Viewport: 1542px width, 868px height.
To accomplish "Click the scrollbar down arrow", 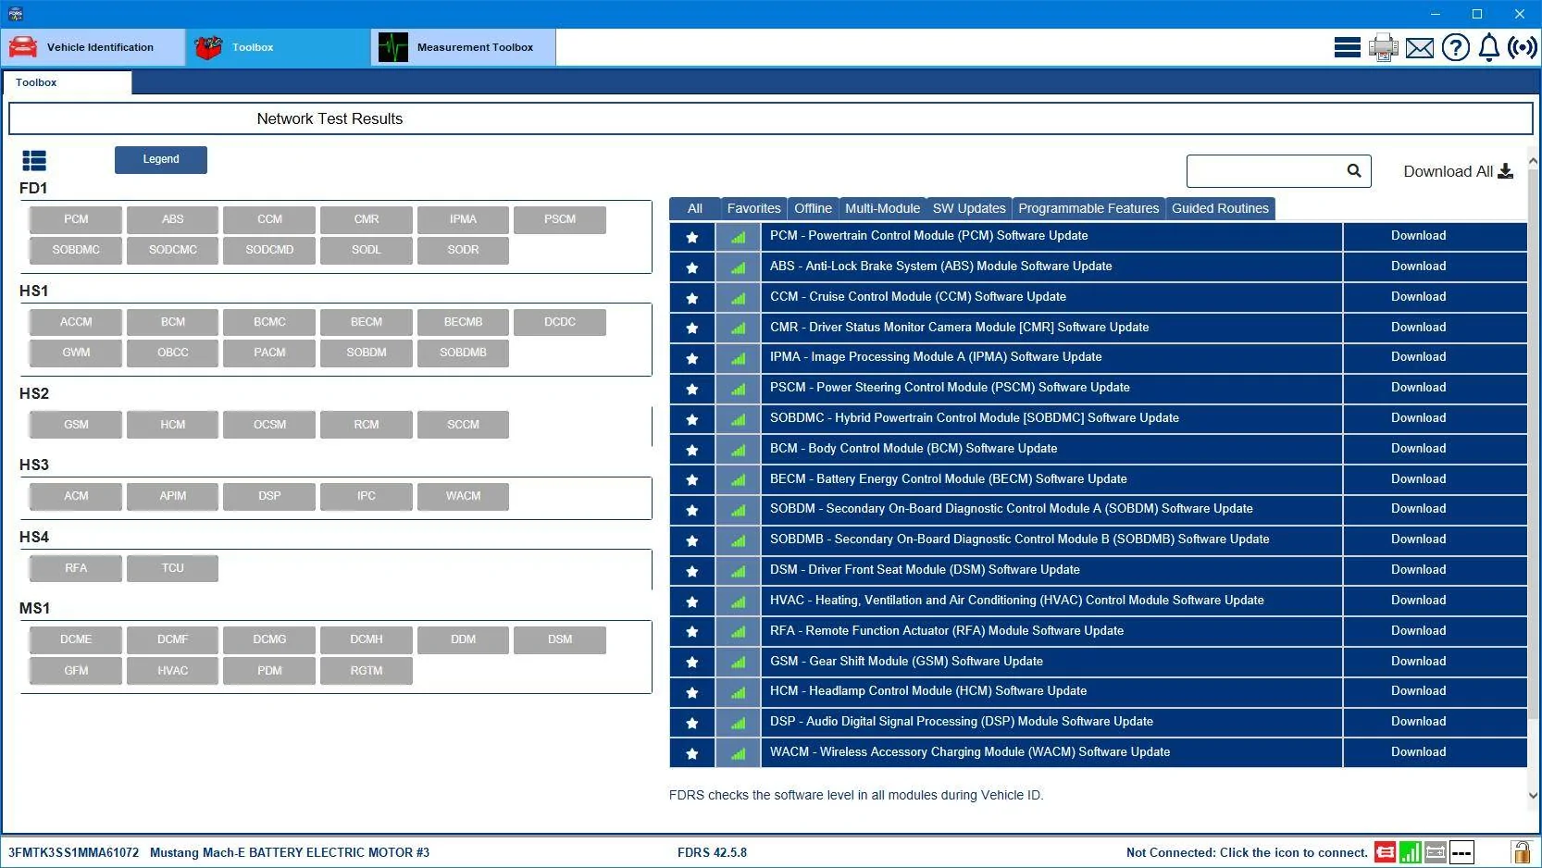I will (1534, 795).
